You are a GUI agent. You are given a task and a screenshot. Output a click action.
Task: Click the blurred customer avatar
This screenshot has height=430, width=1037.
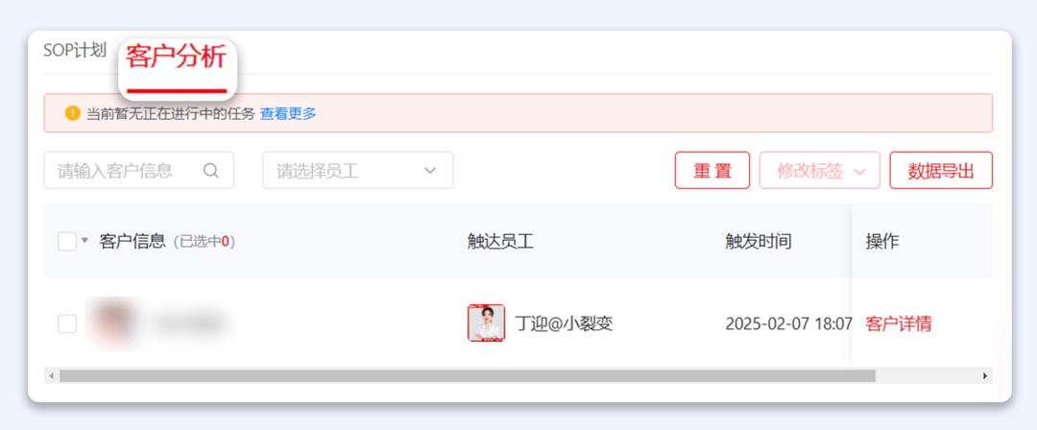[110, 322]
